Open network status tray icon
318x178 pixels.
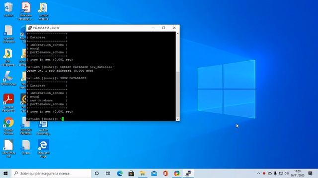[281, 174]
